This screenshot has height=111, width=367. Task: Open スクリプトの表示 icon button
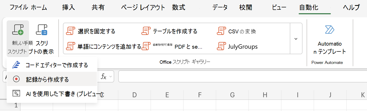tap(42, 30)
